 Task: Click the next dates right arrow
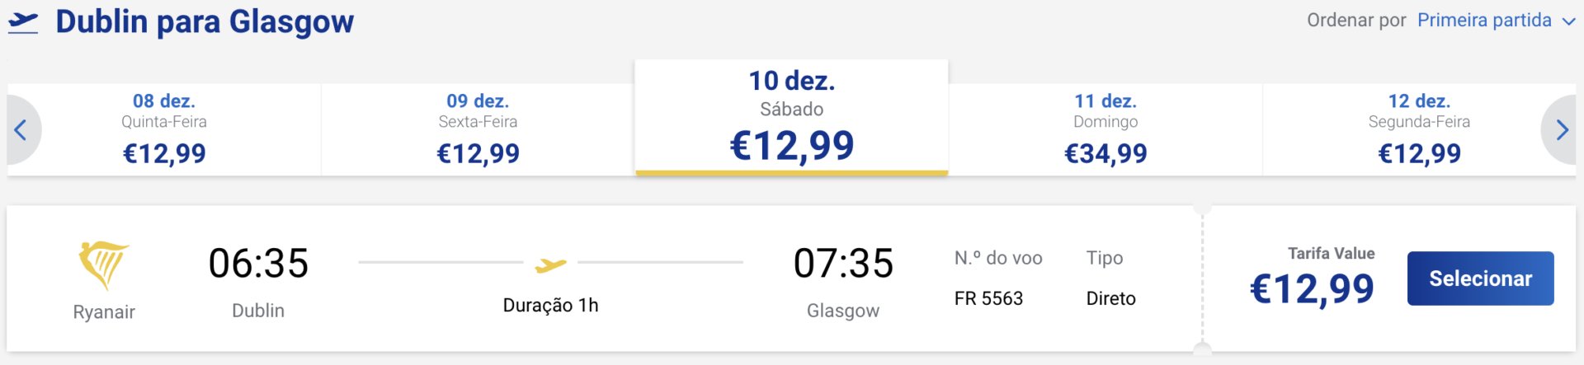(x=1560, y=129)
